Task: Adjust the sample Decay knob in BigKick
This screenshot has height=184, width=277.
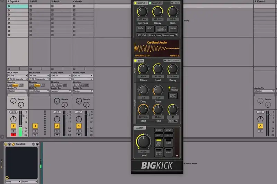Action: click(158, 12)
